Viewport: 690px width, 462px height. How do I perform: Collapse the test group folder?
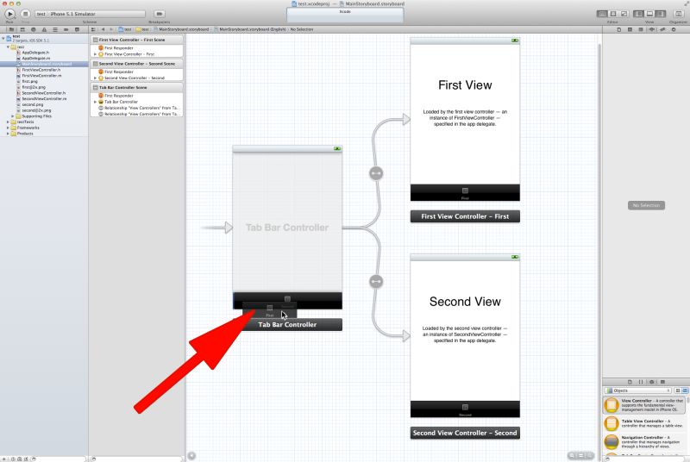coord(8,47)
